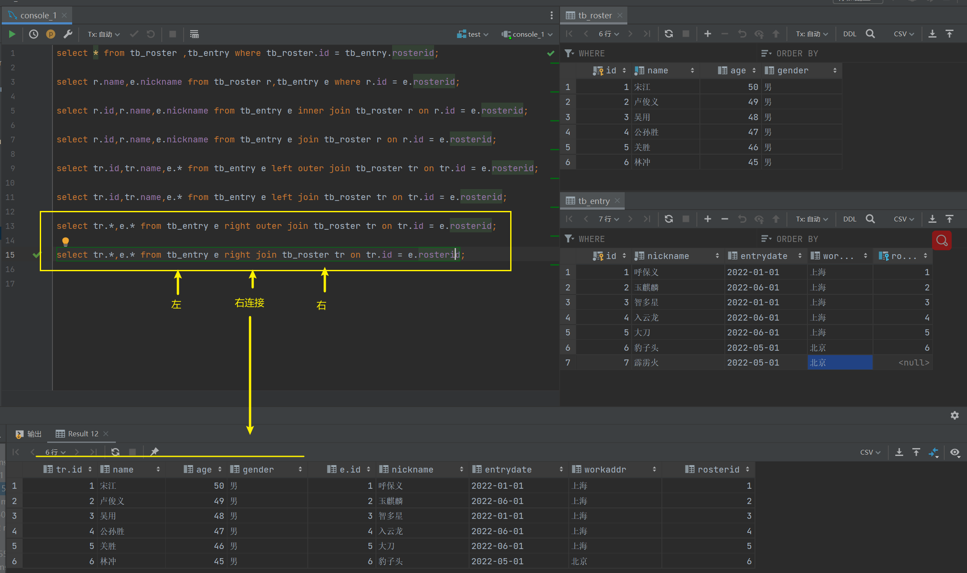Screen dimensions: 967x573
Task: Sort results by the nickname column header
Action: (412, 469)
